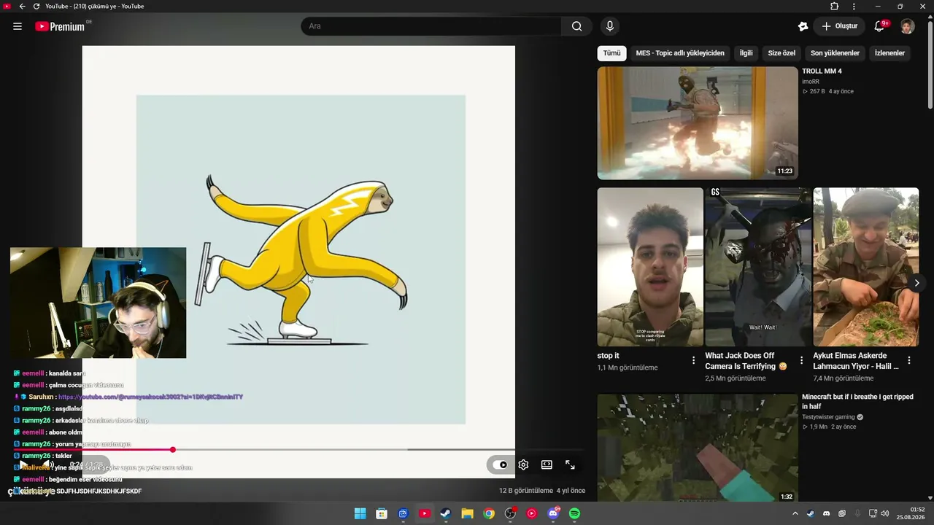Open the "stop it" short title
Image resolution: width=934 pixels, height=525 pixels.
point(608,356)
